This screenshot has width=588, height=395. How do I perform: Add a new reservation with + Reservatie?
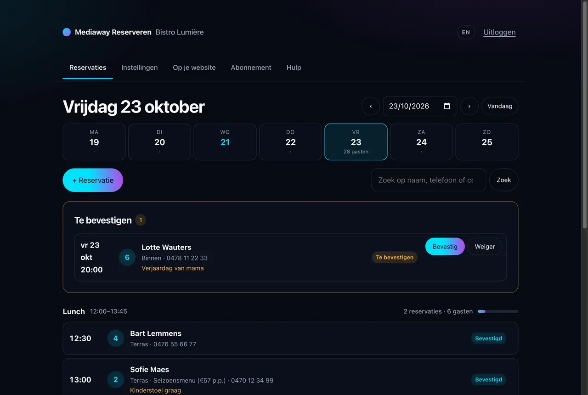pos(93,180)
